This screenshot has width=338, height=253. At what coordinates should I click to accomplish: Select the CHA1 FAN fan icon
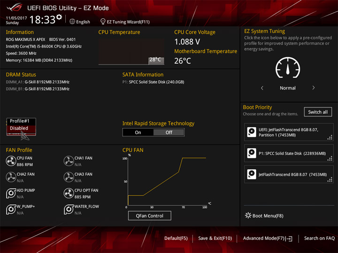(69, 161)
